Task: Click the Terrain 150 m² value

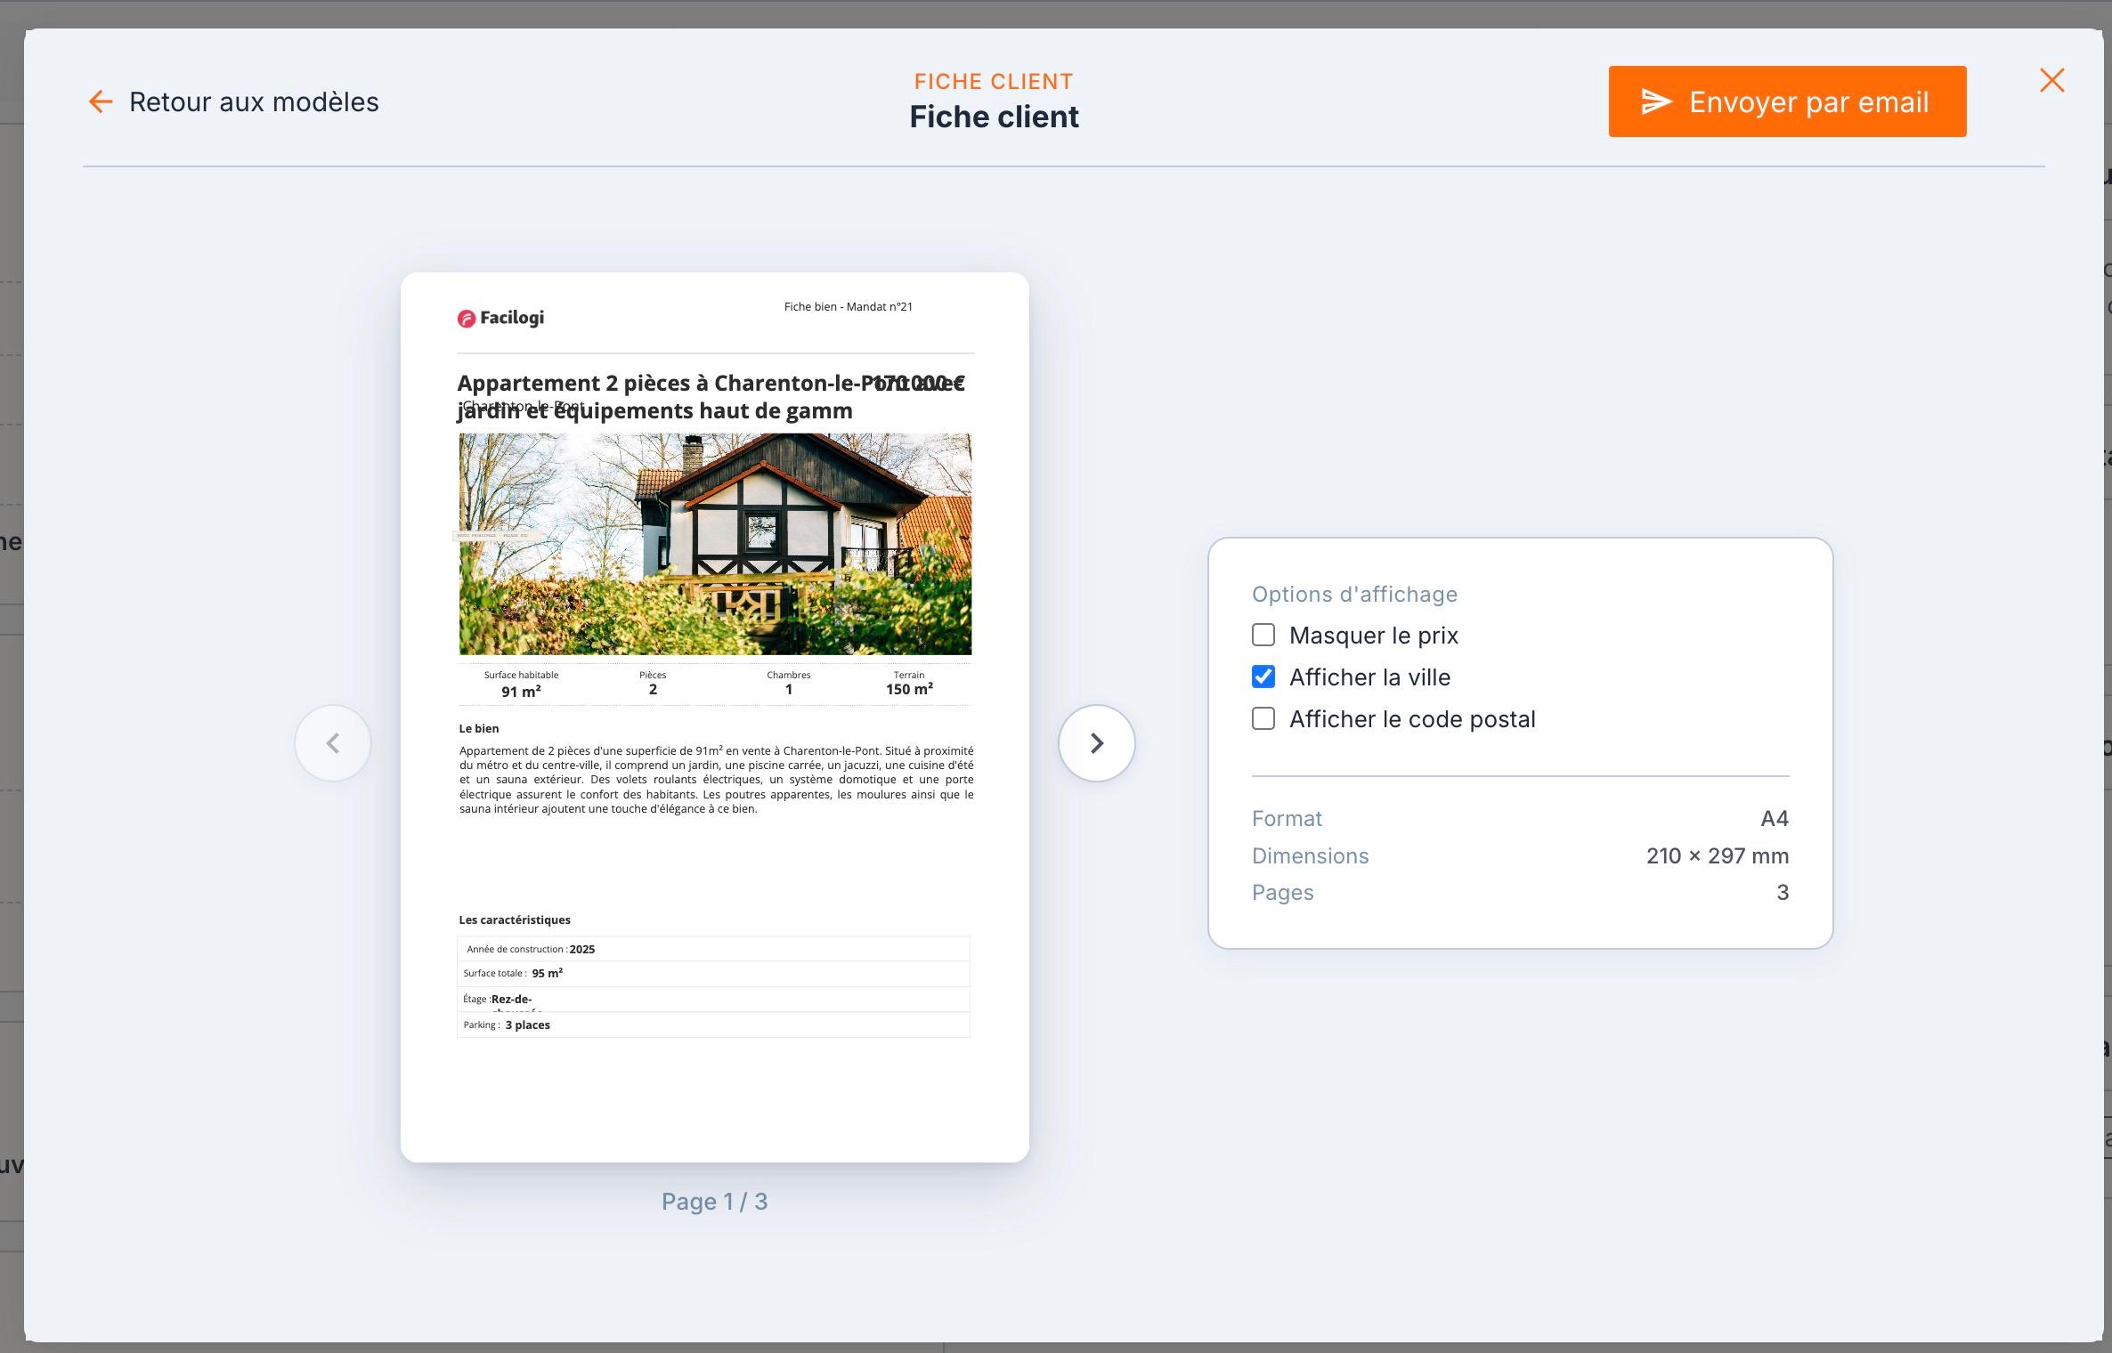Action: tap(909, 689)
